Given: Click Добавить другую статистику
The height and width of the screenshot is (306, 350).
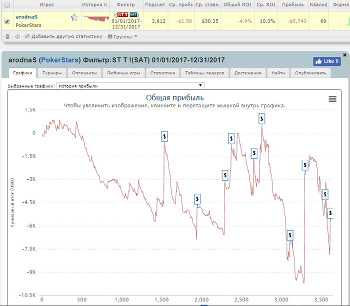Looking at the screenshot, I should coord(64,36).
